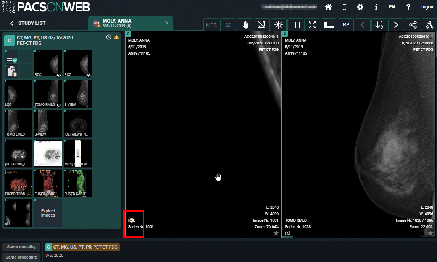Open the EN language selector
Image resolution: width=437 pixels, height=262 pixels.
[x=392, y=7]
